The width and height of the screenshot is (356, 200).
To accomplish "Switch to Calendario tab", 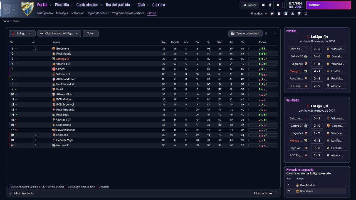I will pos(77,13).
